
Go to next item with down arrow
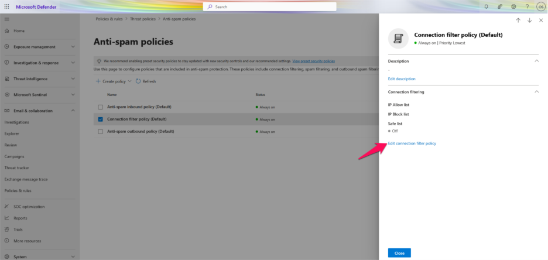pyautogui.click(x=530, y=20)
